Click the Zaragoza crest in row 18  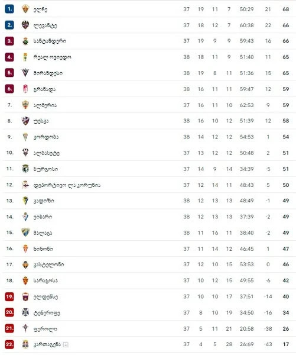tap(25, 280)
